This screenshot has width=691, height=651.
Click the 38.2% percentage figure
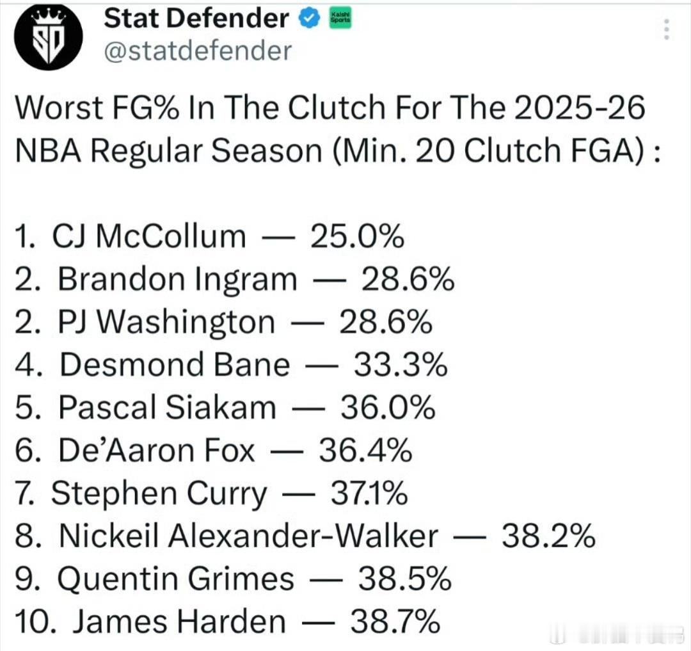point(549,536)
